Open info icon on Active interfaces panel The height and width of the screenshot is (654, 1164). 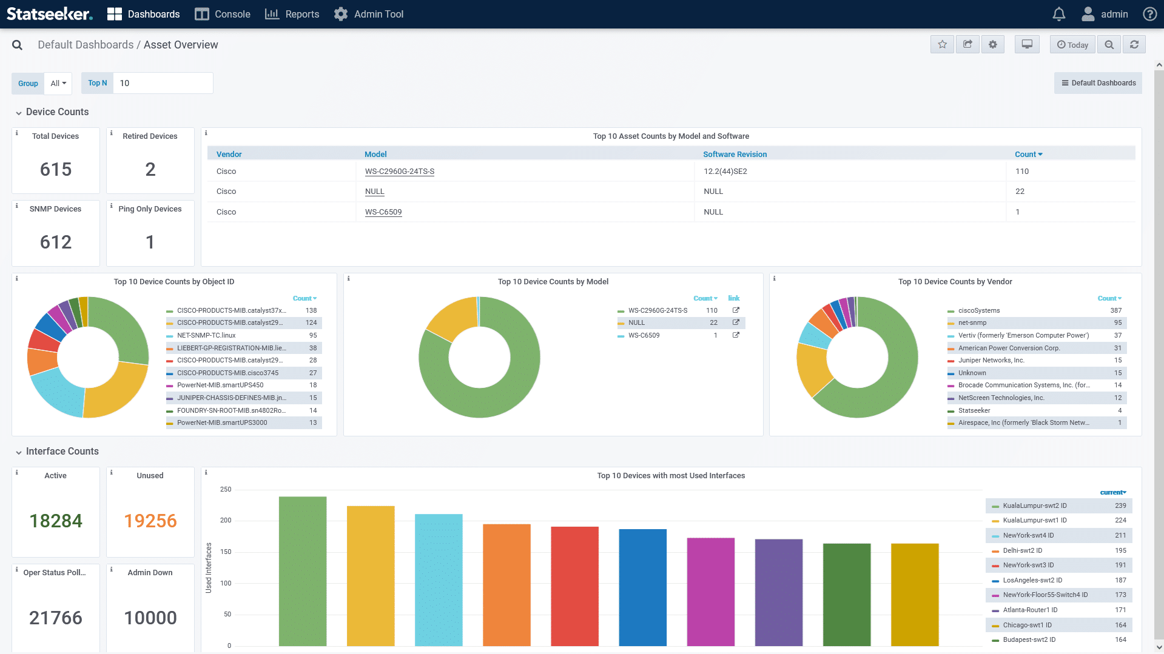pyautogui.click(x=17, y=472)
